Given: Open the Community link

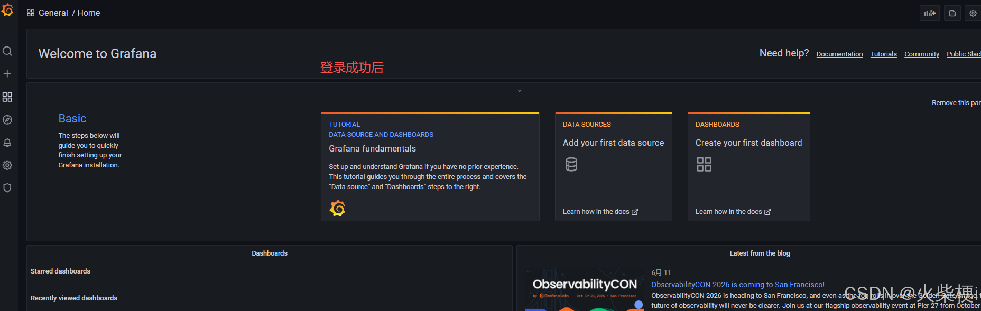Looking at the screenshot, I should click(x=922, y=54).
